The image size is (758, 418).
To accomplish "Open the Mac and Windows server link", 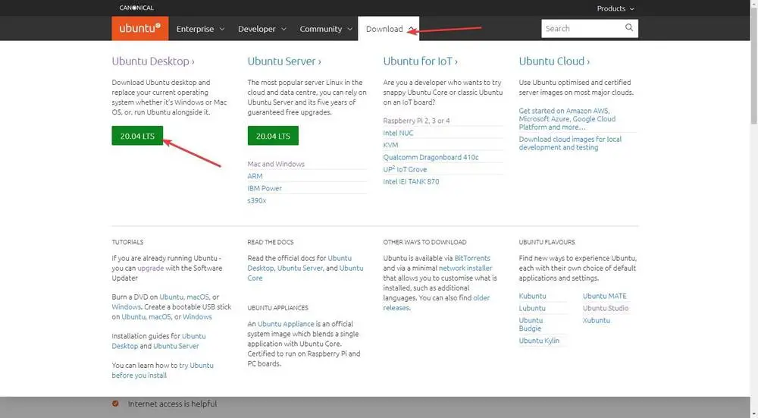I will point(276,164).
